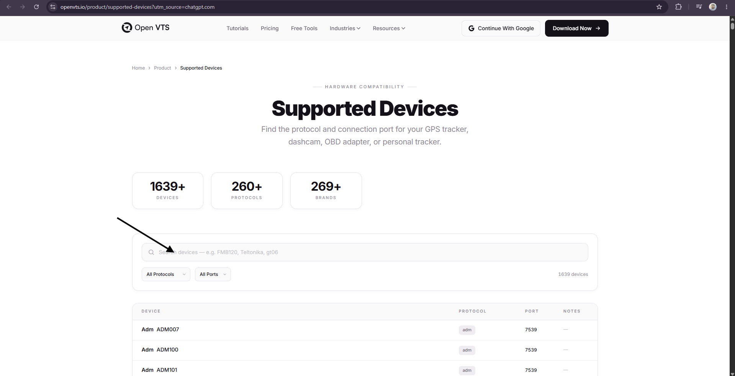Open the Tutorials nav item

(237, 28)
